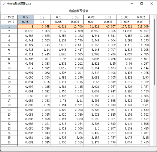Close the 卡方检验计算器 window

pyautogui.click(x=152, y=4)
